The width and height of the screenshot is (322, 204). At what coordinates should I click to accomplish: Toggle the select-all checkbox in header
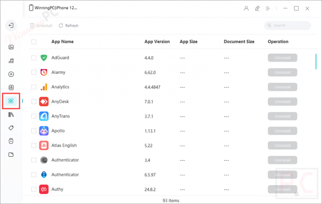pyautogui.click(x=34, y=42)
